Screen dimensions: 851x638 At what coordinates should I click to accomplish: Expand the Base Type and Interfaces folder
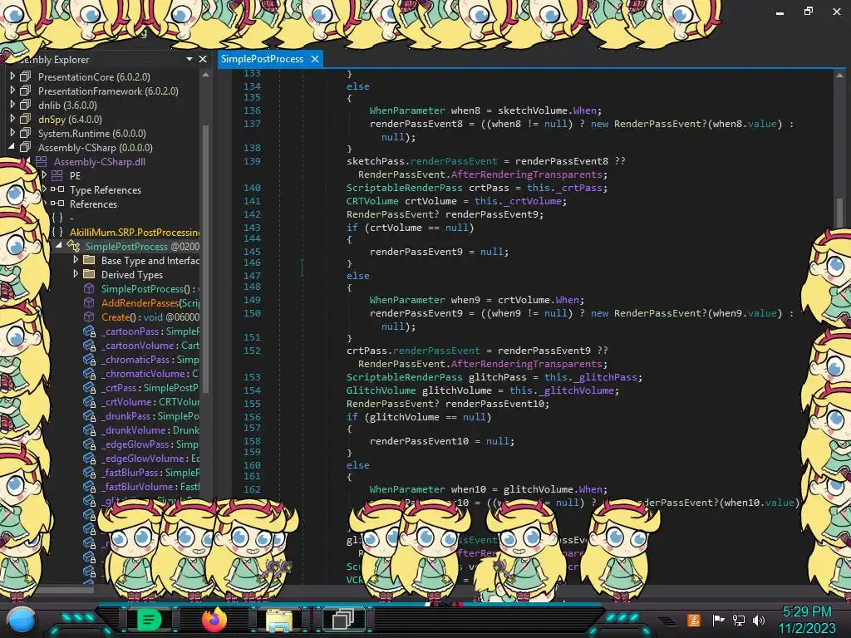[76, 260]
